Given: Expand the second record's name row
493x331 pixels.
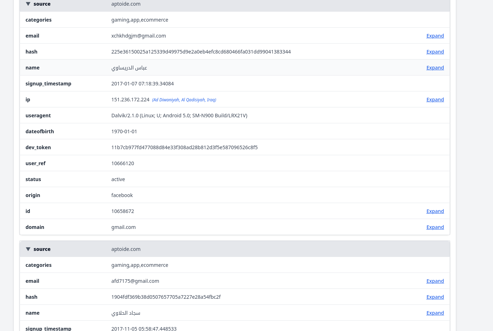Looking at the screenshot, I should click(x=435, y=313).
